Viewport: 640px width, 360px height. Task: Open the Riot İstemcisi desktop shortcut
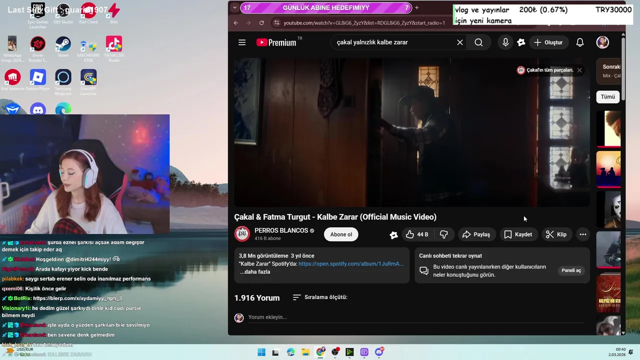(12, 80)
